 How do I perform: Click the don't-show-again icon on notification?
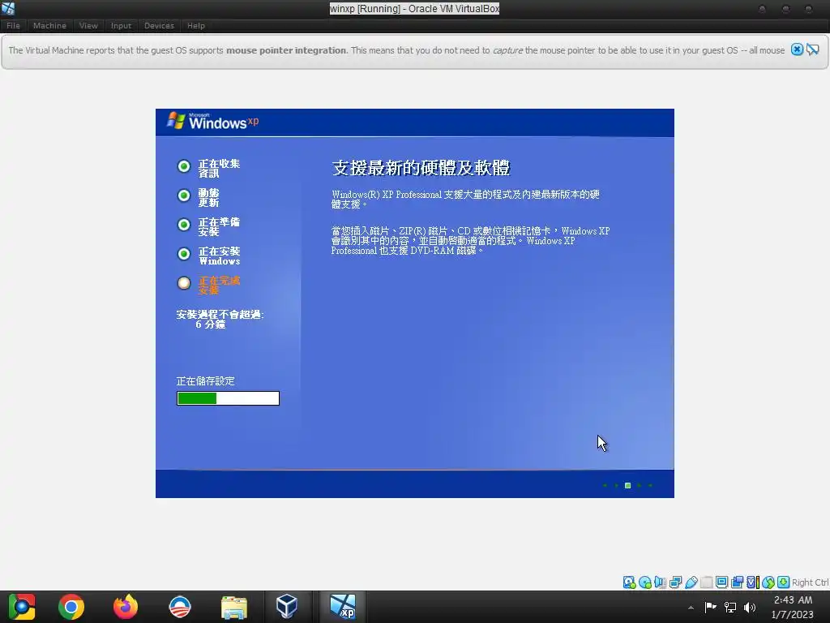pos(813,49)
